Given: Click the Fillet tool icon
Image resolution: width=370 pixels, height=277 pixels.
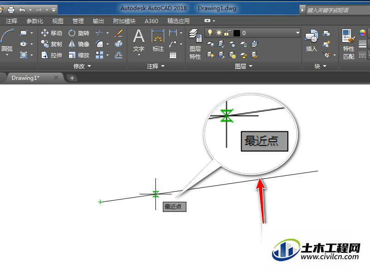Looking at the screenshot, I should (99, 44).
